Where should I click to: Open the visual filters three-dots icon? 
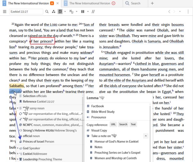(x=54, y=12)
